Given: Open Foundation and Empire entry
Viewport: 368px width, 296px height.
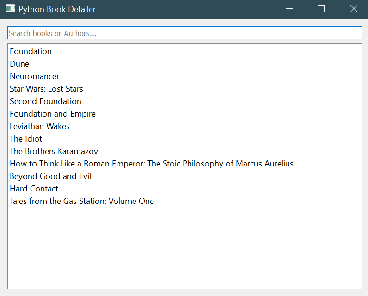Looking at the screenshot, I should click(53, 114).
